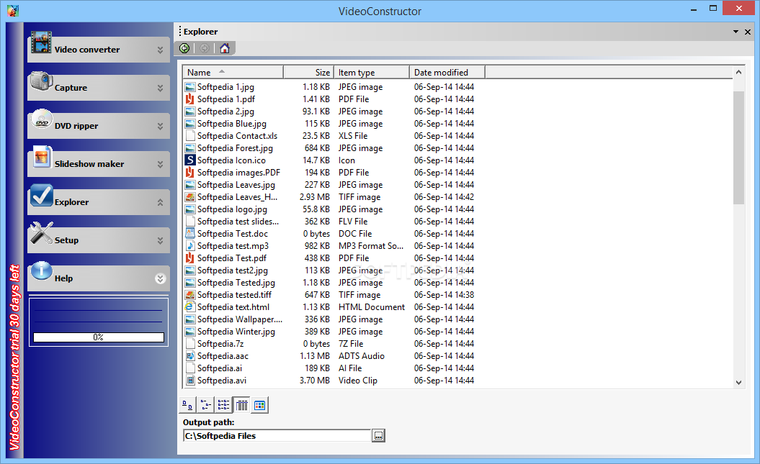
Task: Open the Setup section
Action: pos(99,240)
